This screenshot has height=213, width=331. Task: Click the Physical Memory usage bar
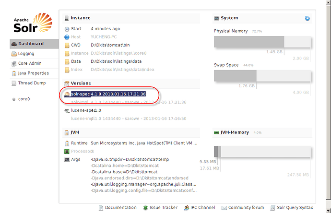click(262, 42)
